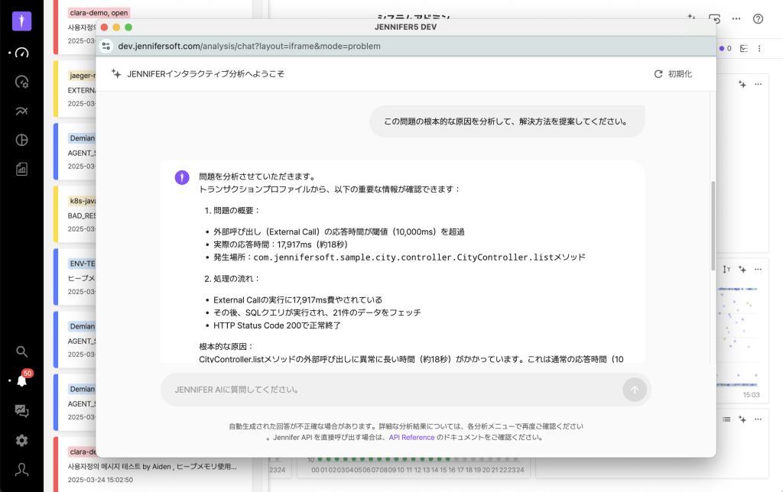Click the send arrow button in chat

coord(633,390)
